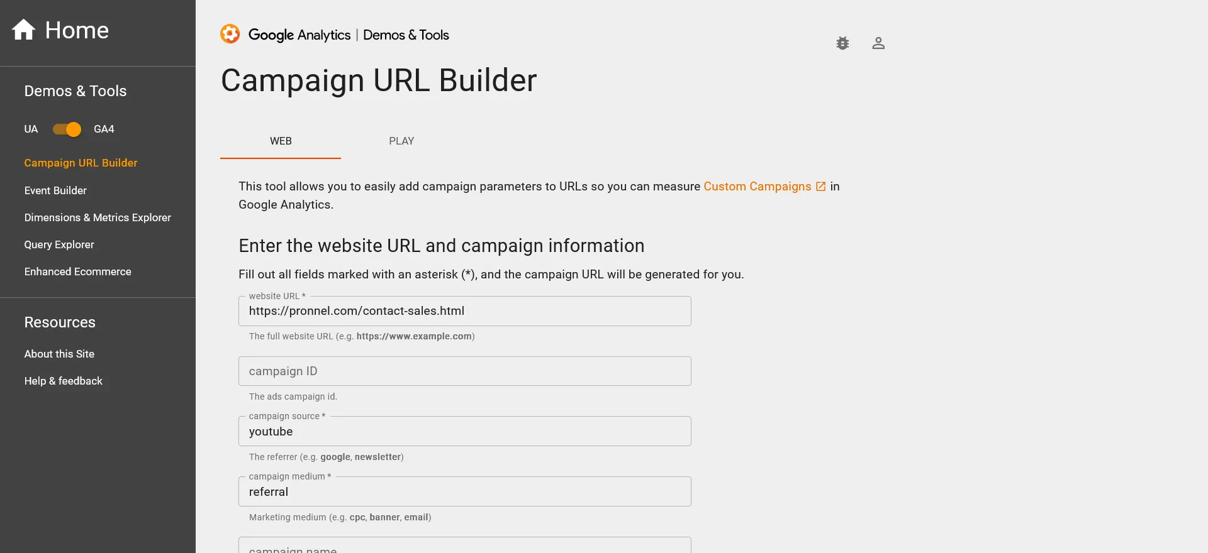1208x553 pixels.
Task: Click the campaign ID input field
Action: coord(465,371)
